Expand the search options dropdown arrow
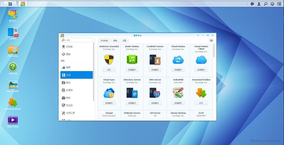Screen dimensions: 284x145 64,40
